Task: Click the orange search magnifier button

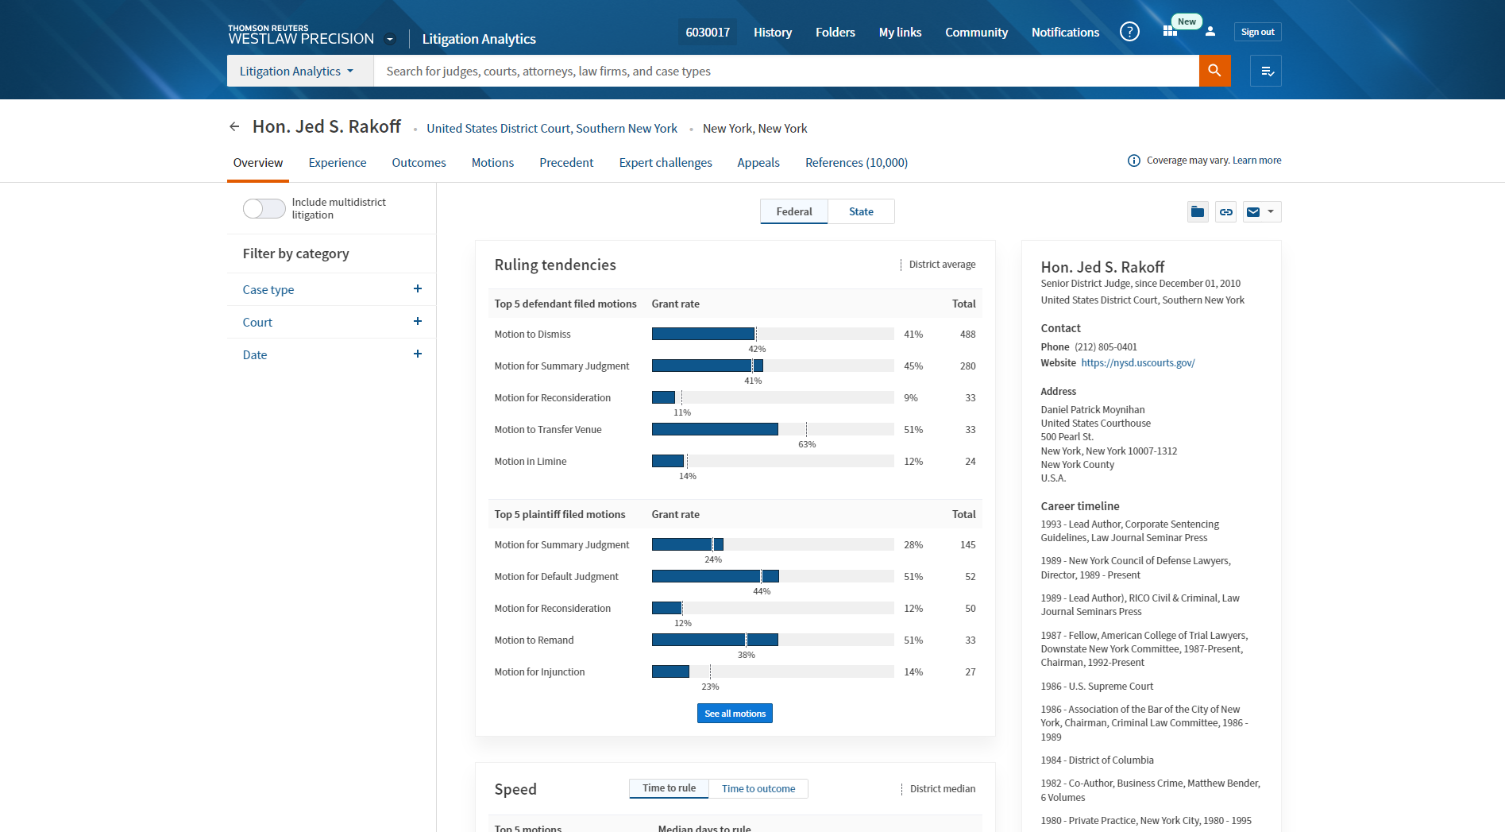Action: click(1214, 71)
